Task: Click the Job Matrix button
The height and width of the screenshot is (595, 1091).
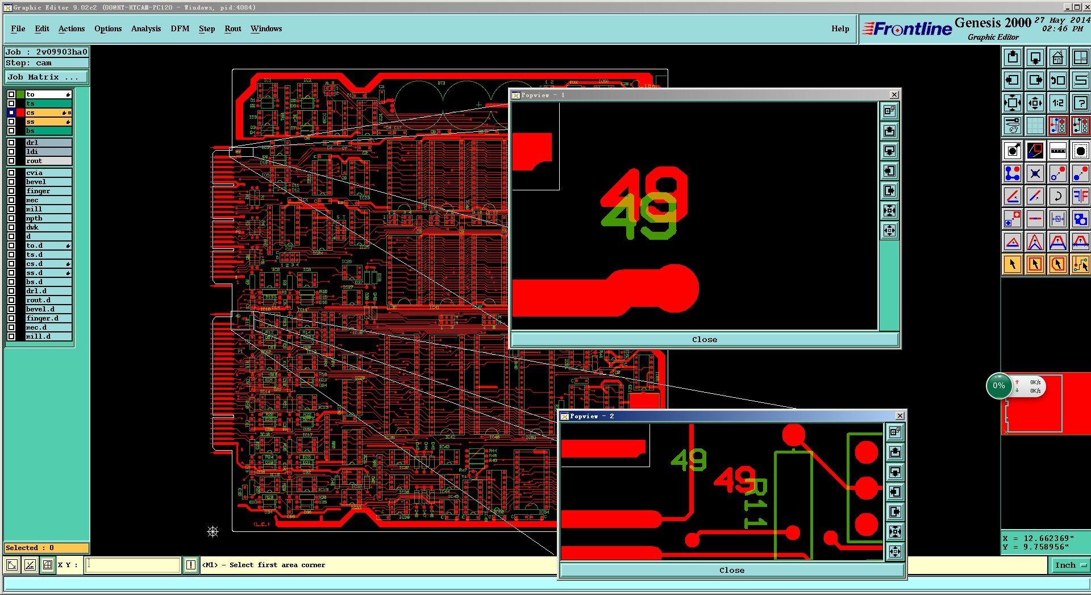Action: point(47,77)
